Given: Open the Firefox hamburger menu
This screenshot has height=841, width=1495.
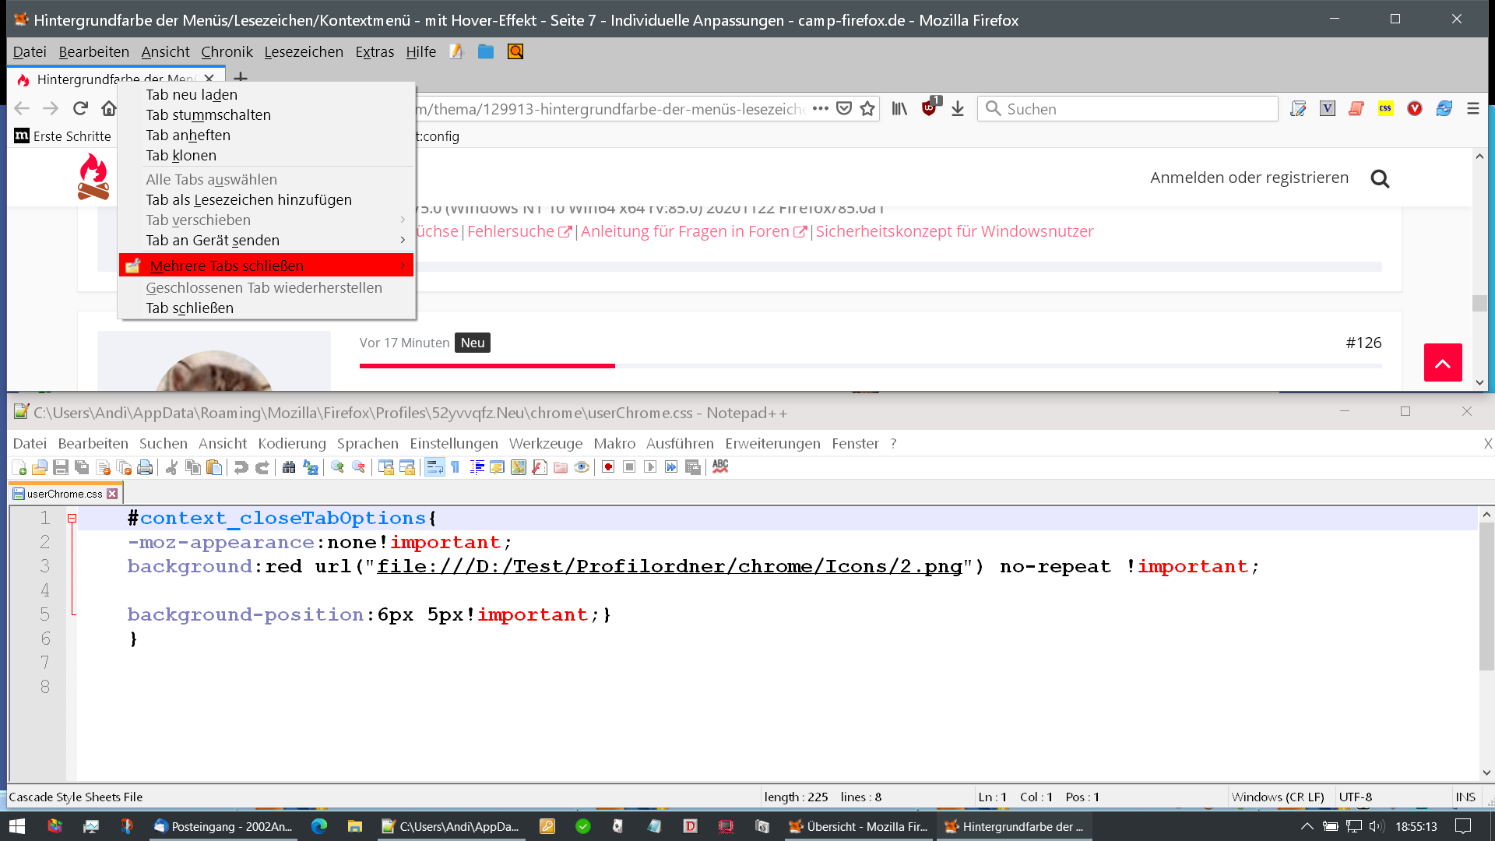Looking at the screenshot, I should click(x=1472, y=109).
